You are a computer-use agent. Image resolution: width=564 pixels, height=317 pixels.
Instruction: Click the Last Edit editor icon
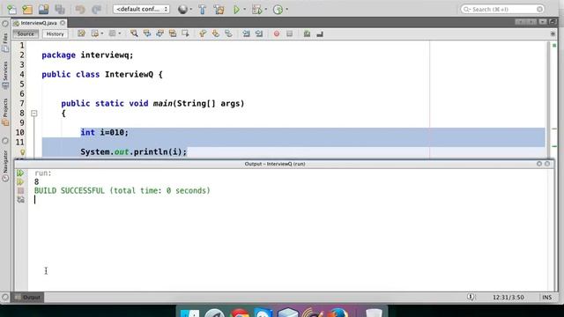pos(81,33)
